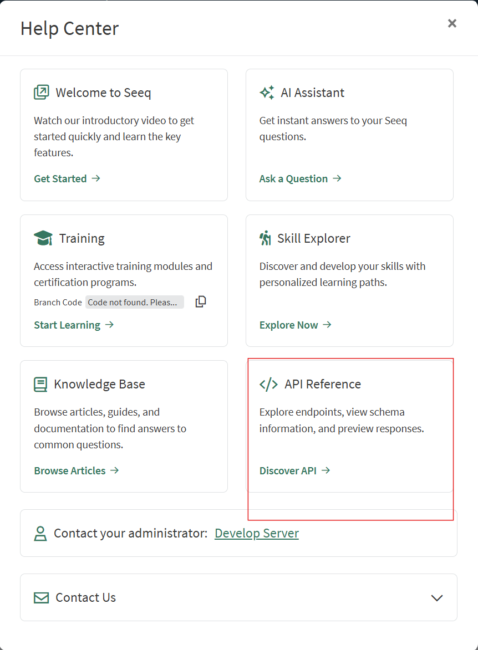Open the Develop Server administrator link

tap(257, 533)
